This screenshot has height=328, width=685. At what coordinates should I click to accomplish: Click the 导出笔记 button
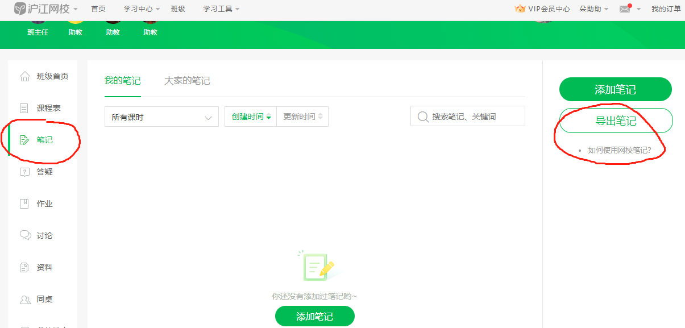point(616,121)
